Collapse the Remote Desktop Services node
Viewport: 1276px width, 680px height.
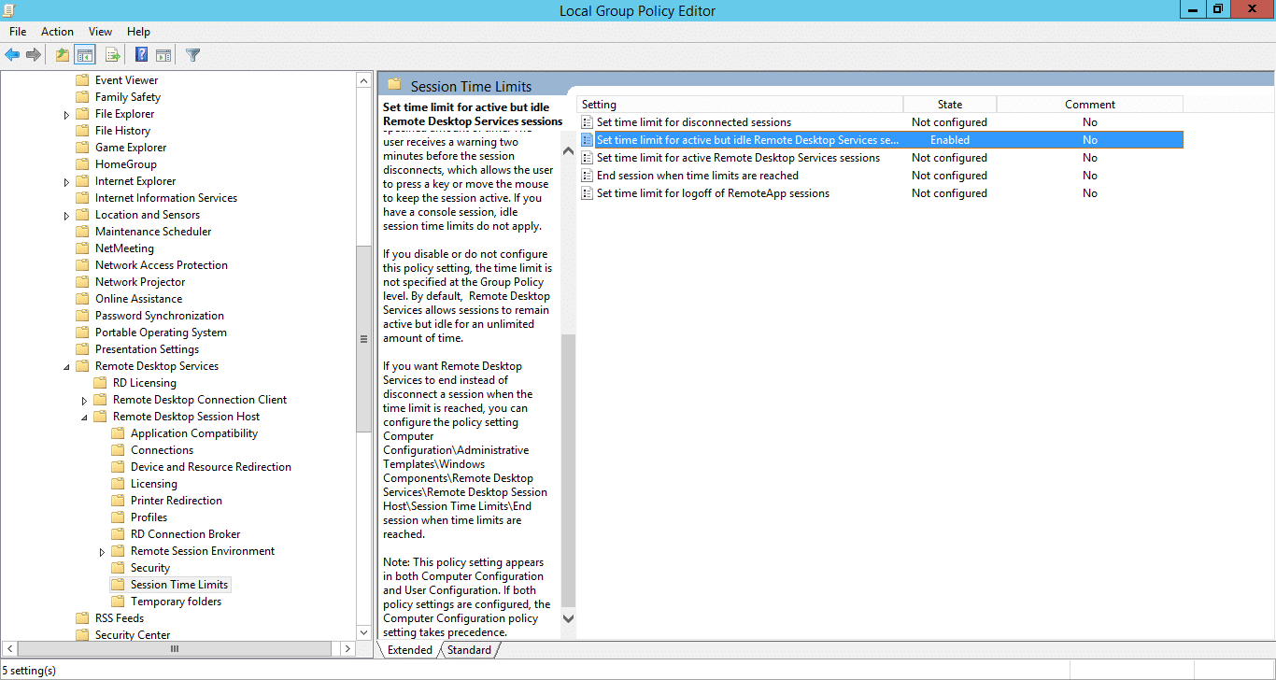click(x=66, y=367)
